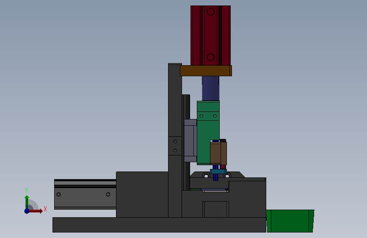367x238 pixels.
Task: Select the teal gripper block below the brown part
Action: click(x=218, y=172)
